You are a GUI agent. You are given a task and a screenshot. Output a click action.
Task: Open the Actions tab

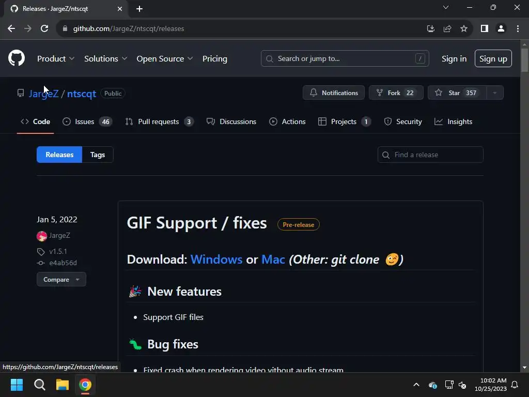click(287, 121)
